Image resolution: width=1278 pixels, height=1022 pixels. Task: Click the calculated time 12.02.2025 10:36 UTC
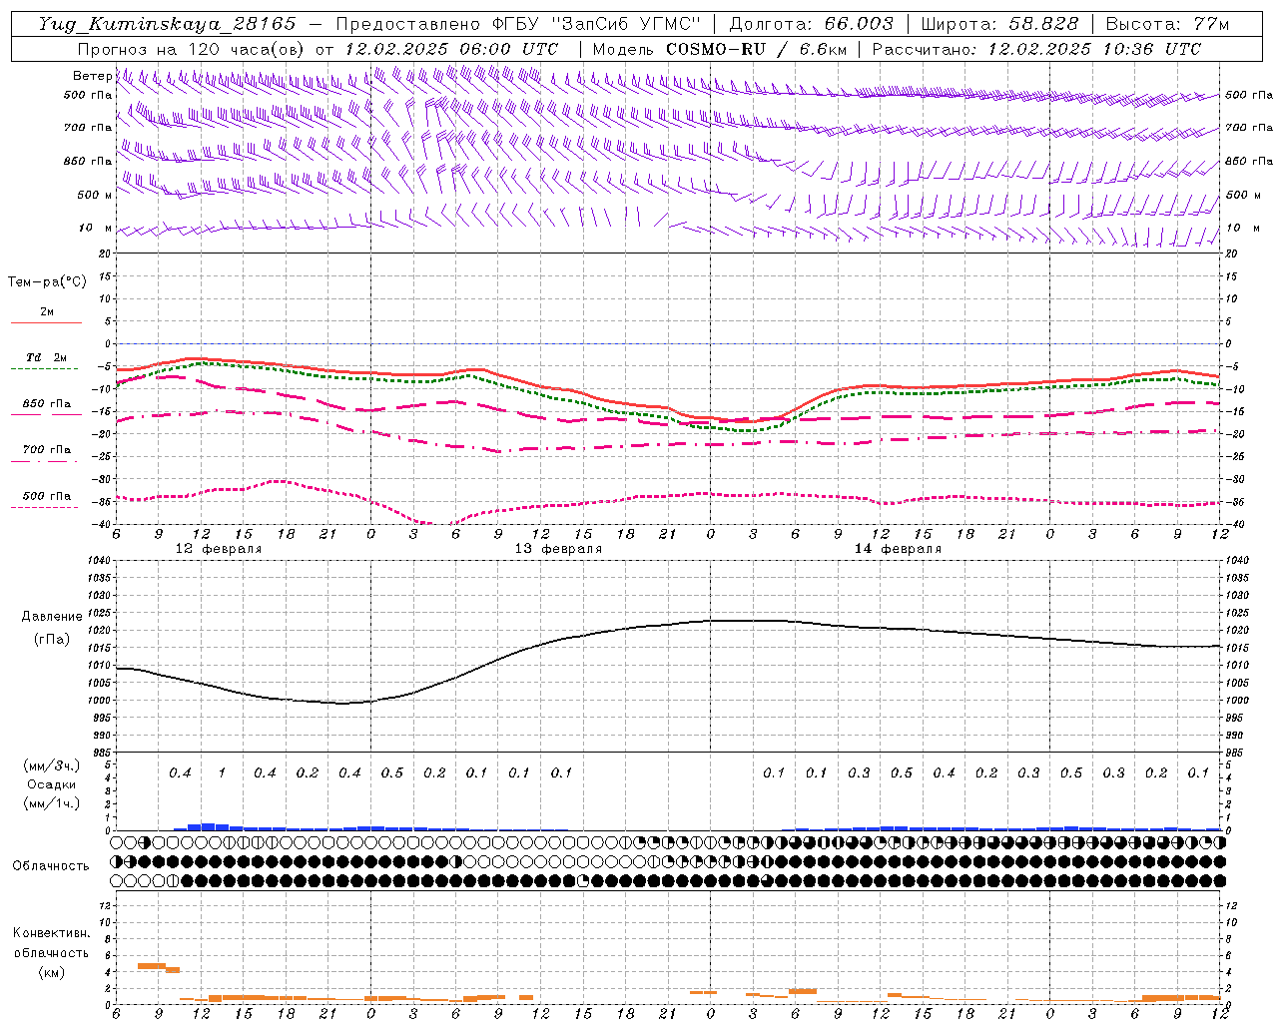[1094, 49]
